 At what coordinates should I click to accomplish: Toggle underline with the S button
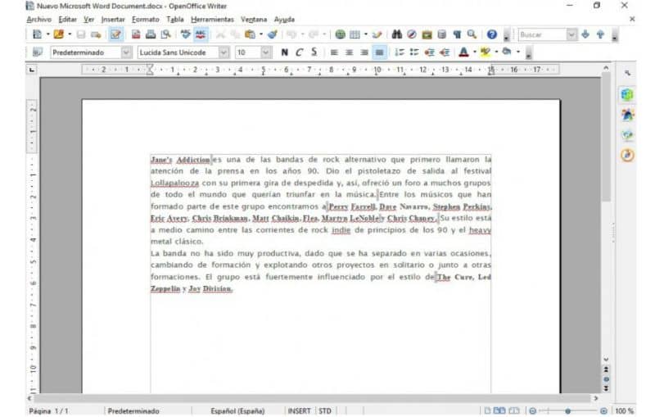click(314, 52)
